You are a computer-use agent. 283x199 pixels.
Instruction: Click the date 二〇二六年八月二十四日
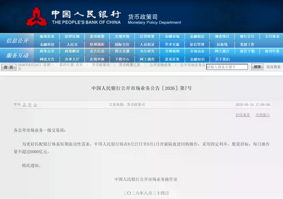146,193
